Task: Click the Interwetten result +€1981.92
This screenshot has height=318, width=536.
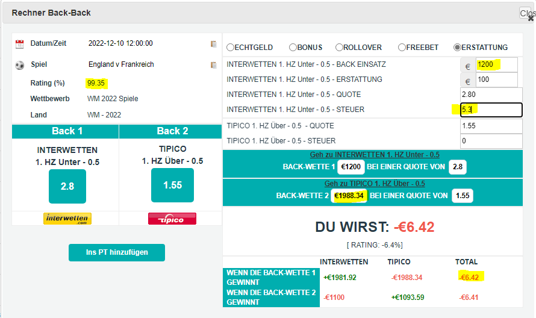Action: [340, 278]
